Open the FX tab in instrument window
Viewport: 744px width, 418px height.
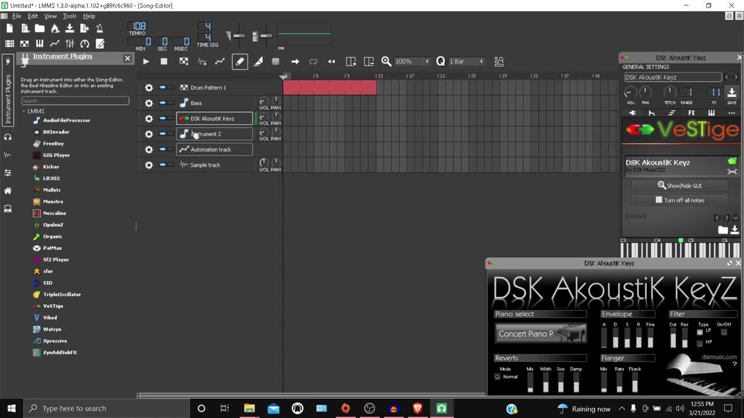point(692,113)
